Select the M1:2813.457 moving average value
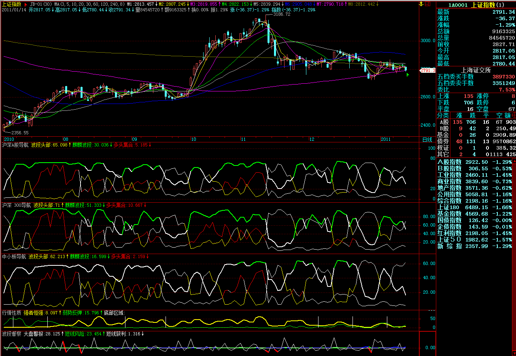The width and height of the screenshot is (516, 356). [x=141, y=4]
